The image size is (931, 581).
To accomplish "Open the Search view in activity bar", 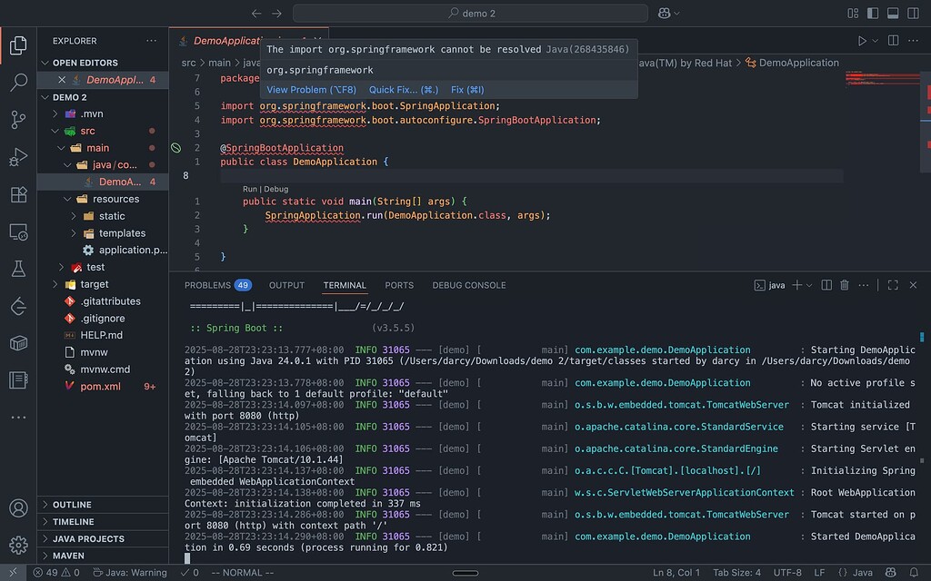I will tap(18, 83).
